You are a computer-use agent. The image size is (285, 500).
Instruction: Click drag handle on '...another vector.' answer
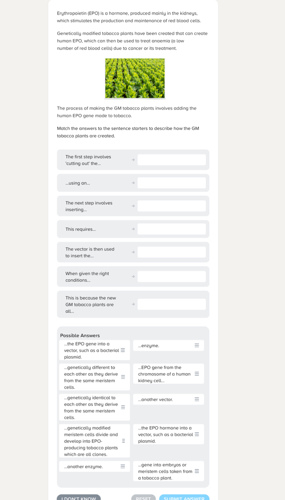pyautogui.click(x=197, y=400)
